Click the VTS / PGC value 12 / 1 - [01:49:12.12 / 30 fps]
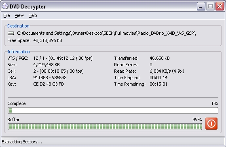The image size is (226, 147). pyautogui.click(x=63, y=58)
